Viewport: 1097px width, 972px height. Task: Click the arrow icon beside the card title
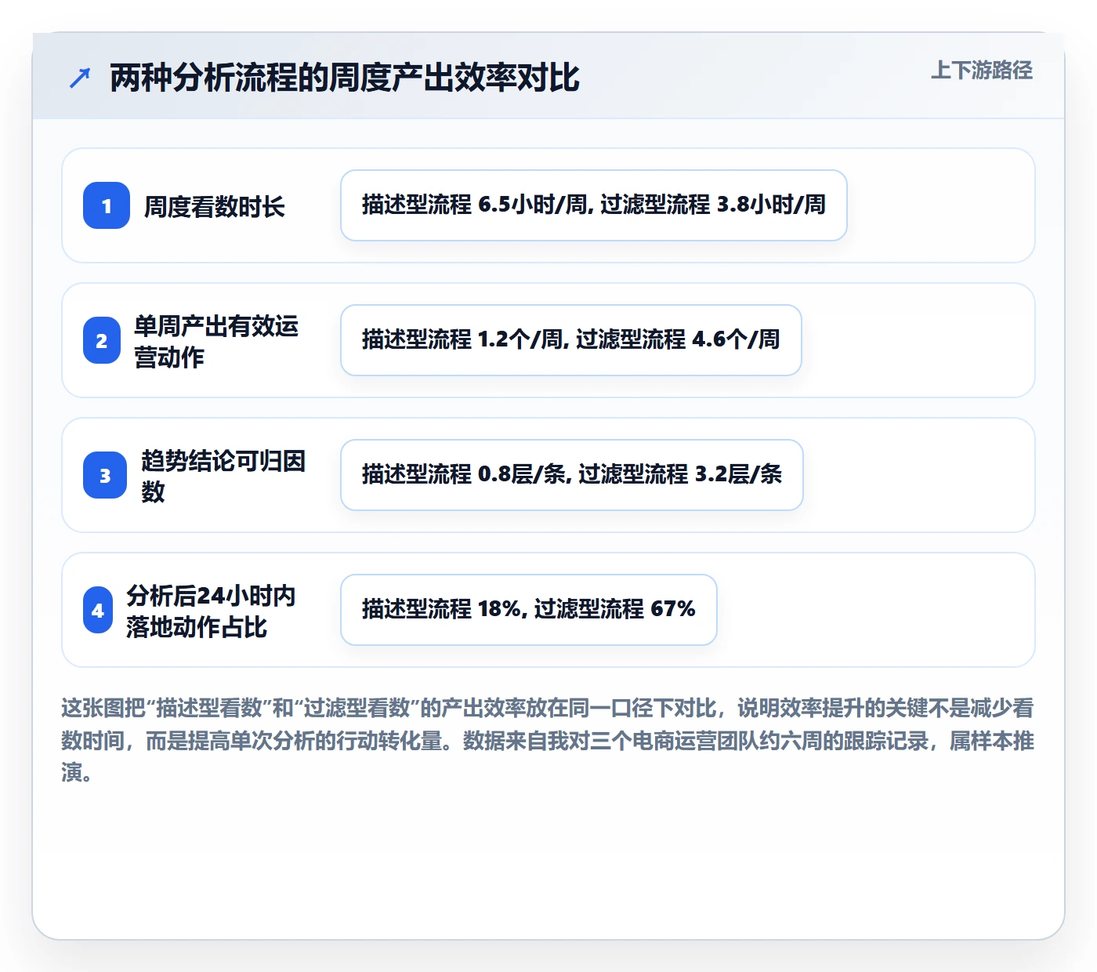(x=80, y=78)
